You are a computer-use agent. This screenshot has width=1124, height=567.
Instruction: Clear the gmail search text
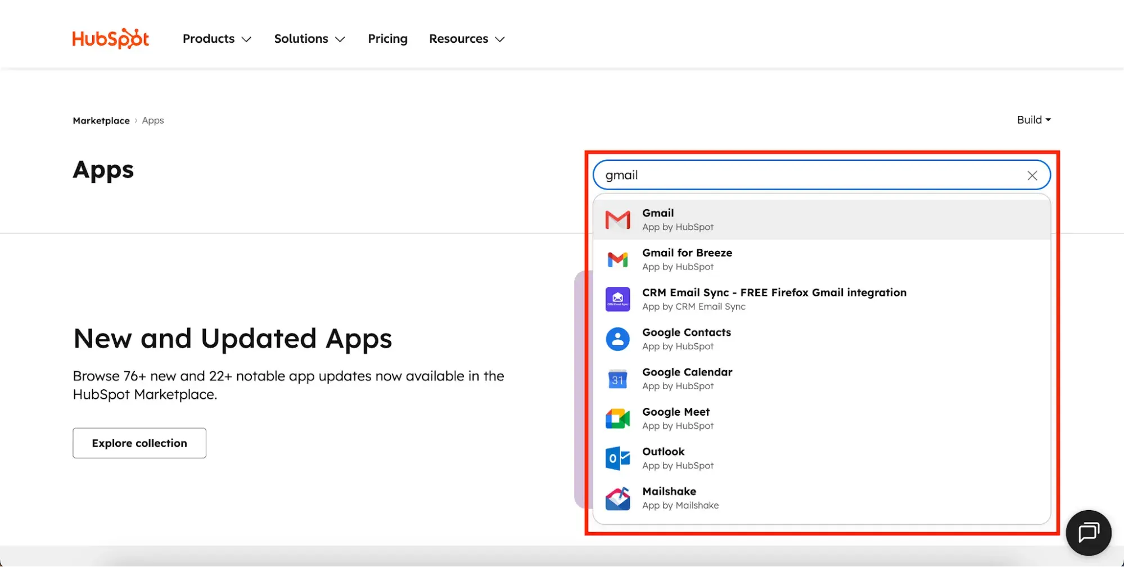click(x=1032, y=175)
